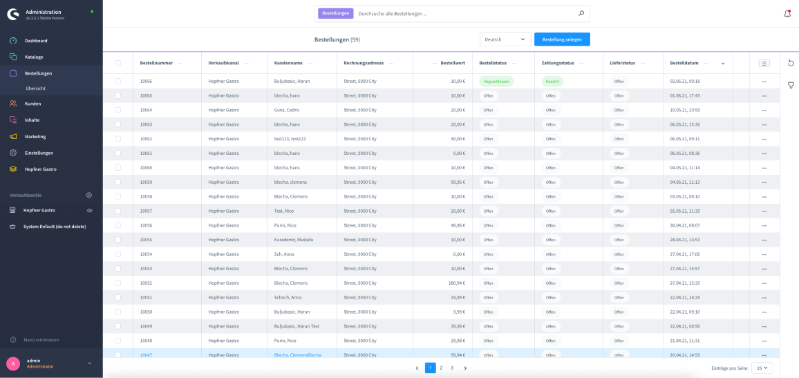Image resolution: width=799 pixels, height=378 pixels.
Task: Open the Deutsch language dropdown
Action: tap(505, 39)
